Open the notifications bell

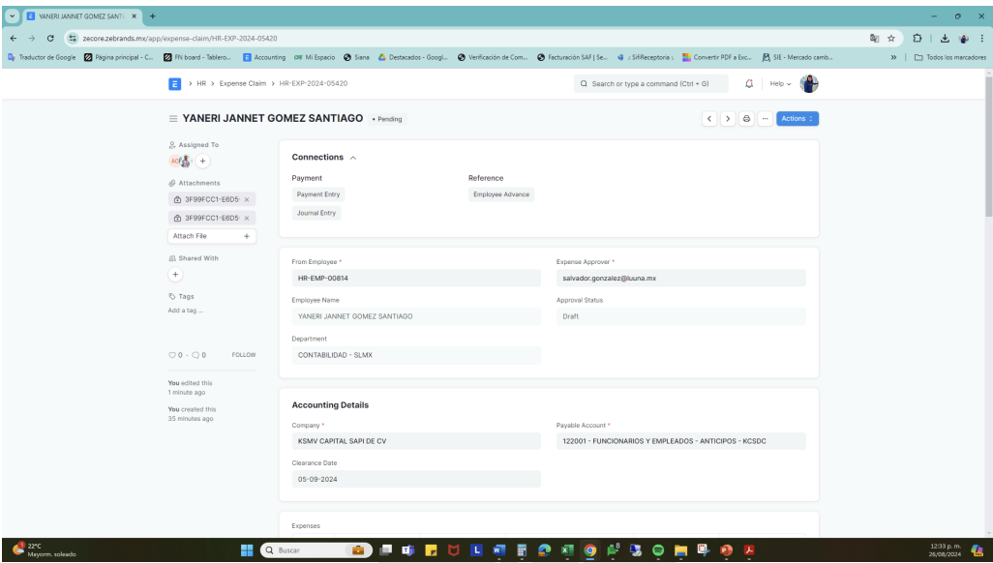(749, 84)
